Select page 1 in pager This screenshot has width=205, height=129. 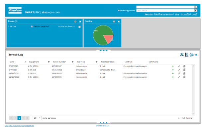pyautogui.click(x=19, y=118)
